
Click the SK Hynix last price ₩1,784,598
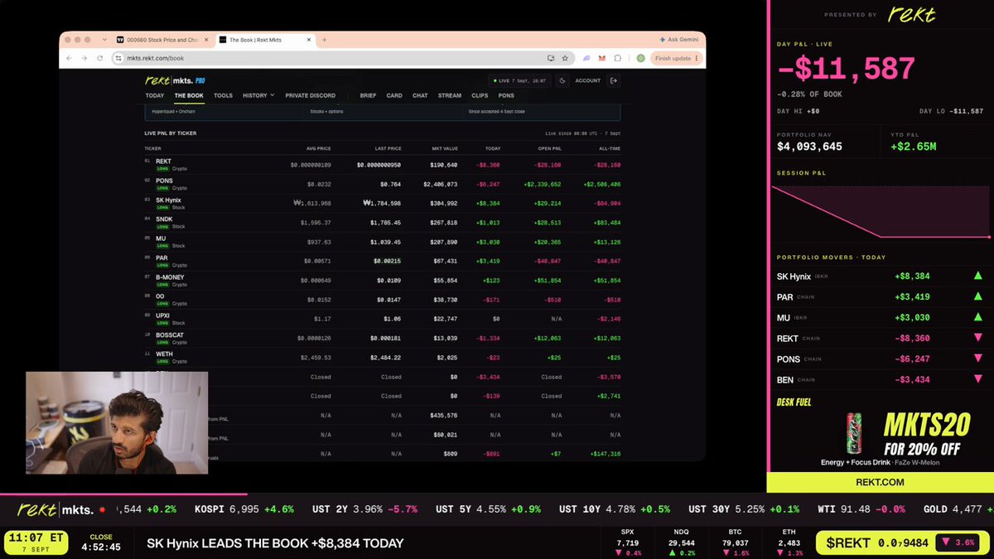[382, 203]
